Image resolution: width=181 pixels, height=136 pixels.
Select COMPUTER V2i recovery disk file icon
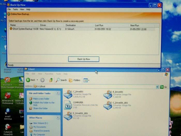[68, 105]
